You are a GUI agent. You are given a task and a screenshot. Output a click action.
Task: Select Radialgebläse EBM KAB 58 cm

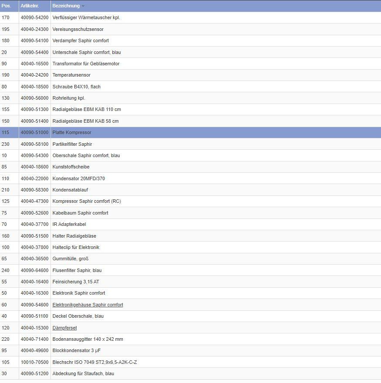(85, 121)
